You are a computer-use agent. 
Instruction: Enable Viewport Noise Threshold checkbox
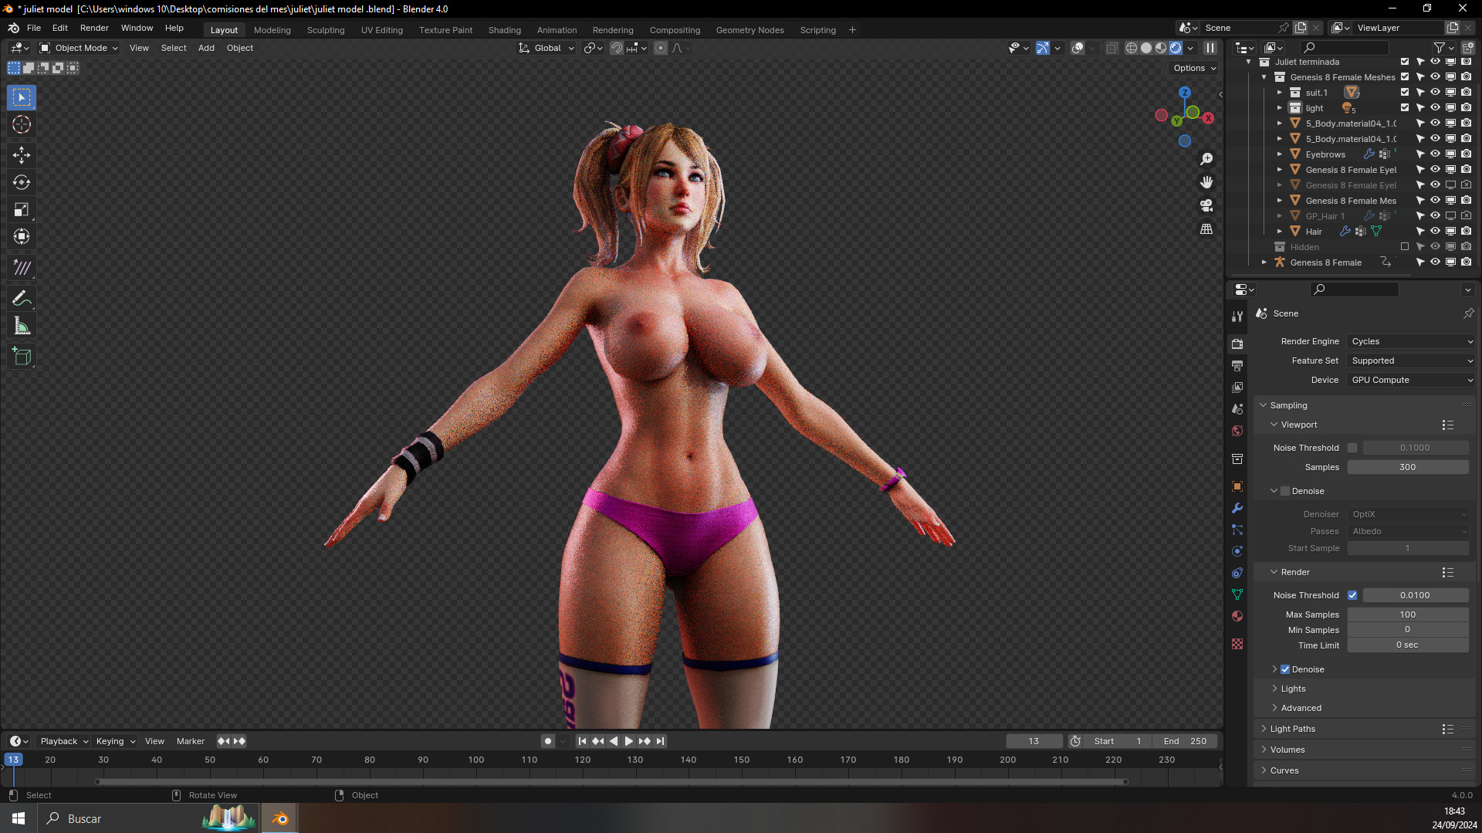(1352, 448)
